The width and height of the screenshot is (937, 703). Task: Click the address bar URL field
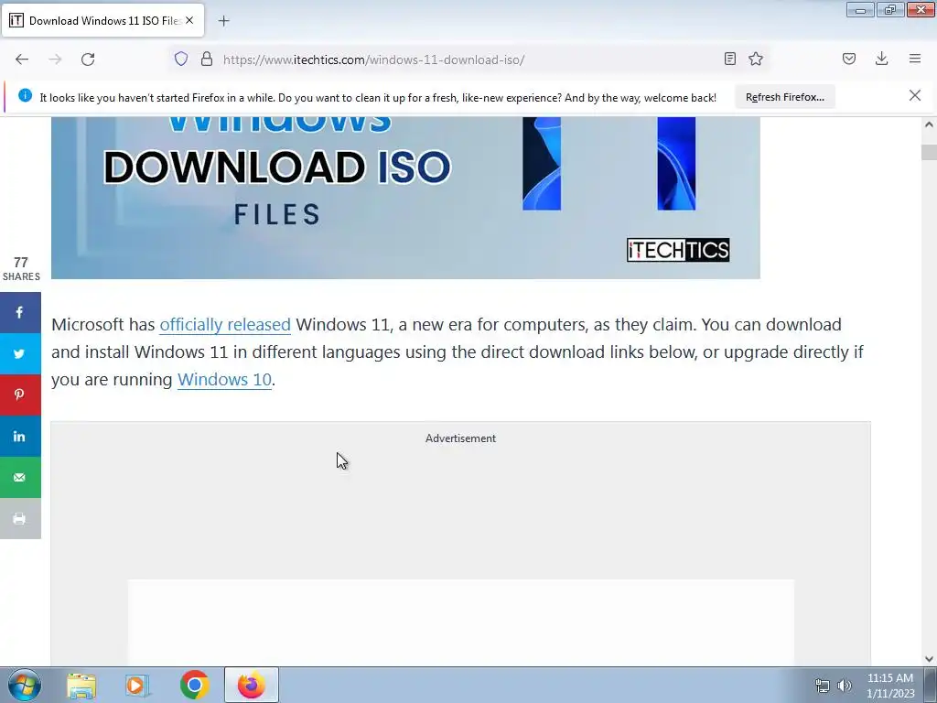(x=466, y=59)
